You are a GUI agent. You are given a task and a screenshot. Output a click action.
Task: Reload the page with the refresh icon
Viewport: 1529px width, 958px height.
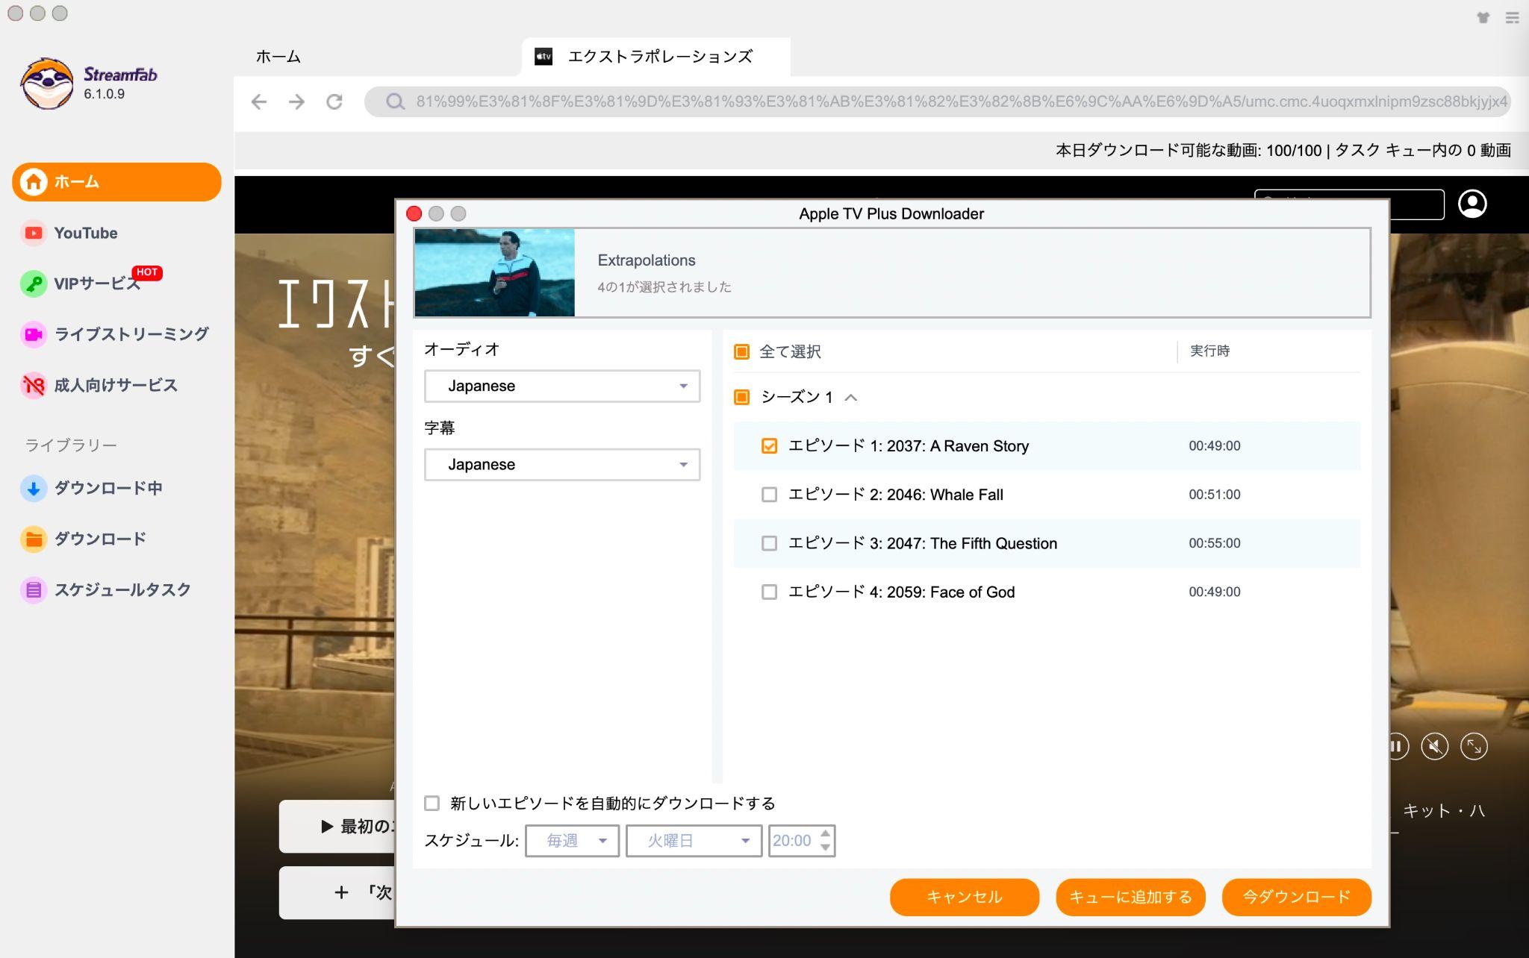(334, 101)
